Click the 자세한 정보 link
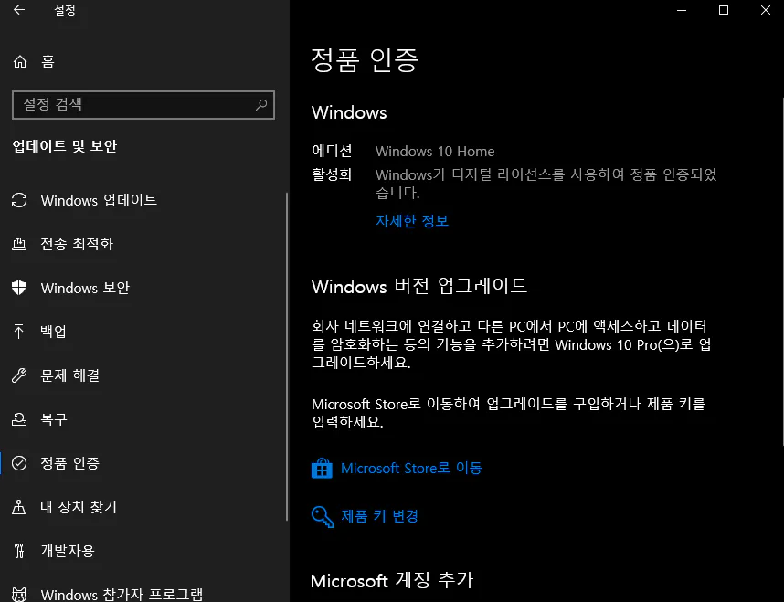Screen dimensions: 784x602 tap(412, 220)
